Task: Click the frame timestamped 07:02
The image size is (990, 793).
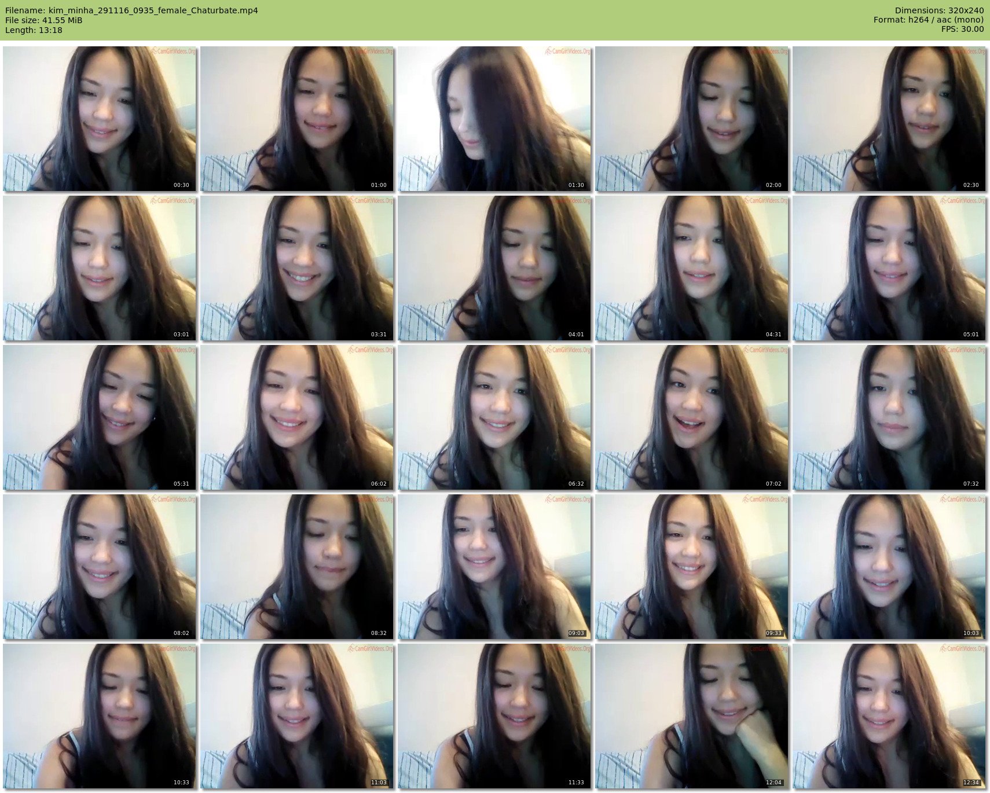Action: pyautogui.click(x=692, y=417)
